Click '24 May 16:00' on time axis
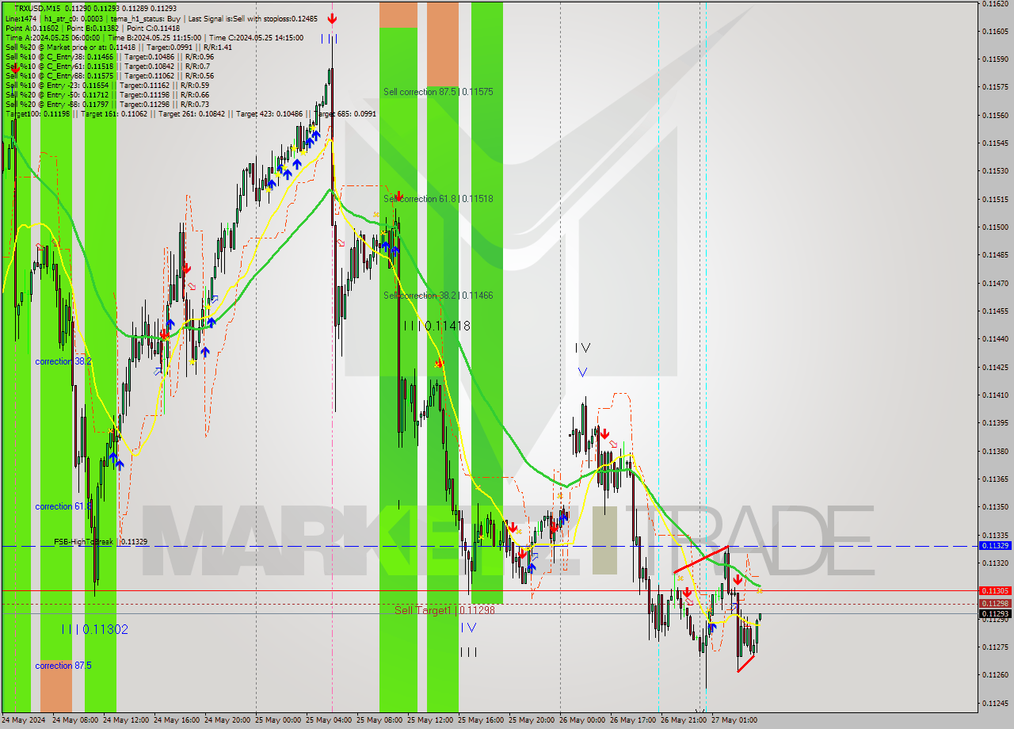 (175, 720)
